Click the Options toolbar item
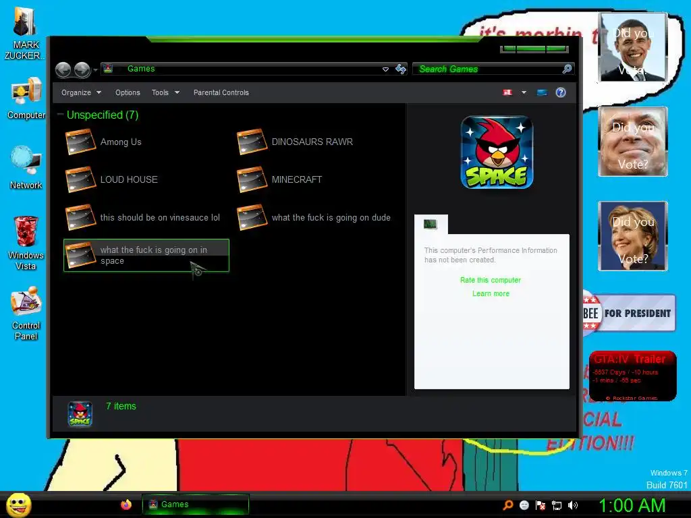 (x=128, y=92)
